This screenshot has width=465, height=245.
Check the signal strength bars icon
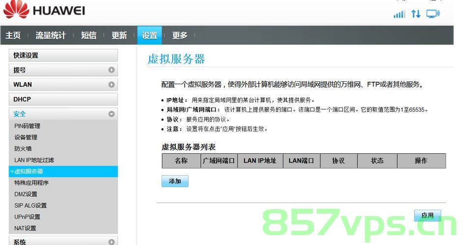(399, 14)
